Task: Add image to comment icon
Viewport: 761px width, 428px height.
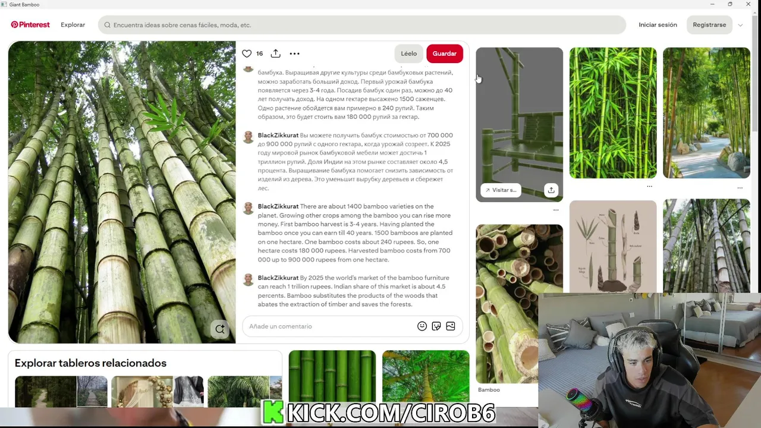Action: (451, 326)
